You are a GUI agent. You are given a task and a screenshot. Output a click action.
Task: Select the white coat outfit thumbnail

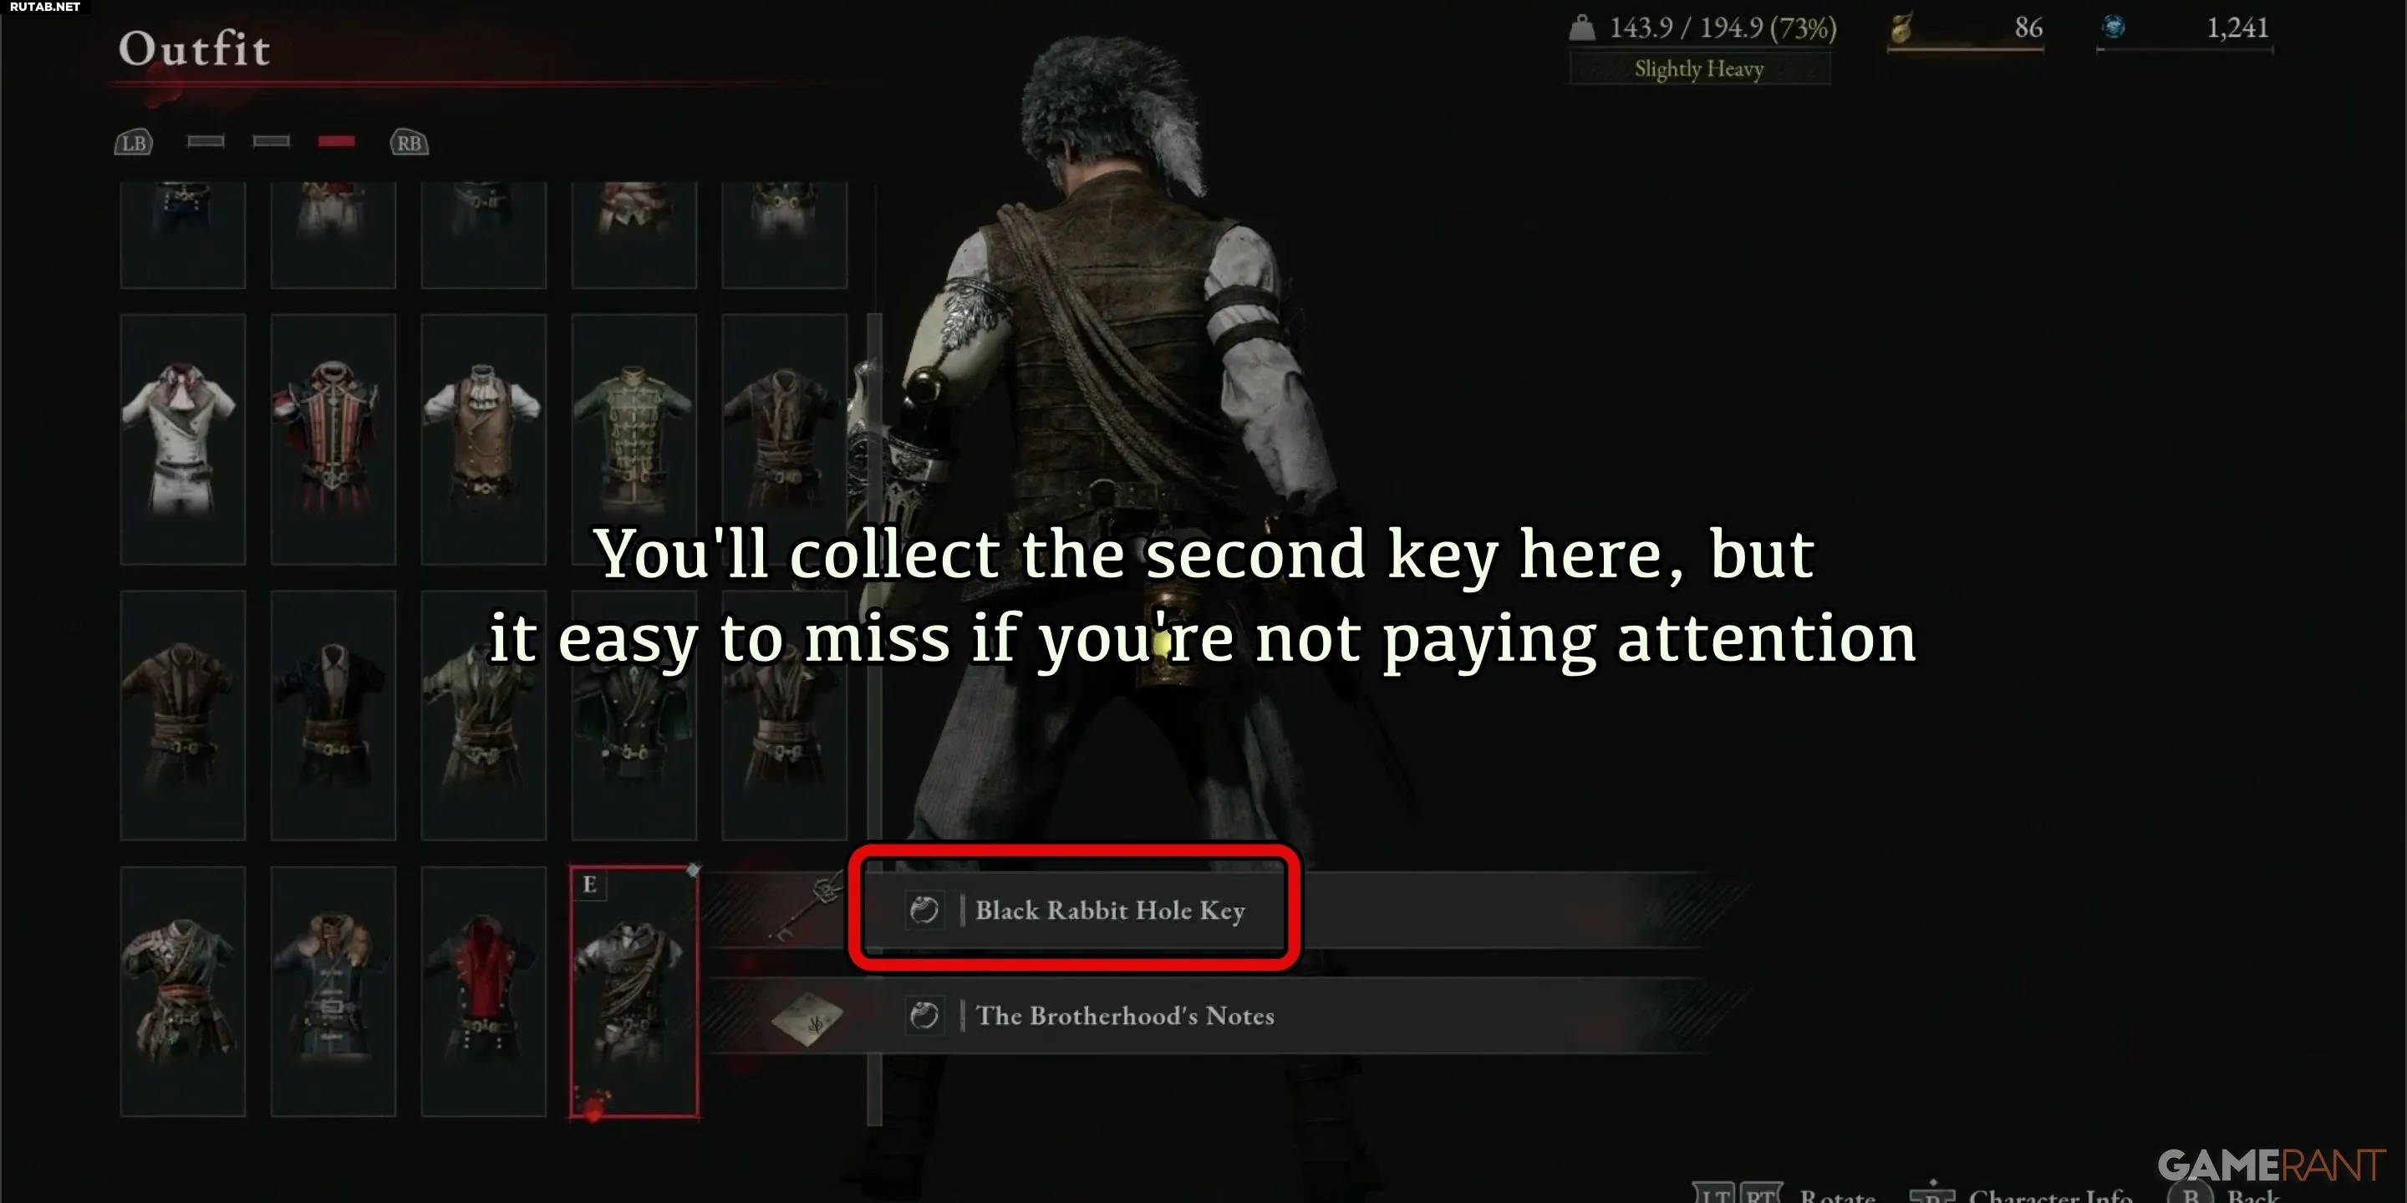[x=183, y=439]
